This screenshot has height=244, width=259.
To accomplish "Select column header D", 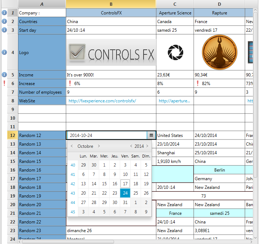I will click(219, 4).
